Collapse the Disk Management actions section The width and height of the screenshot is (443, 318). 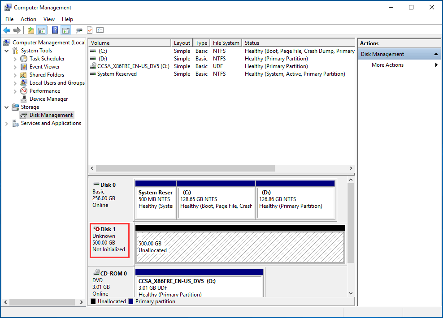pyautogui.click(x=436, y=54)
